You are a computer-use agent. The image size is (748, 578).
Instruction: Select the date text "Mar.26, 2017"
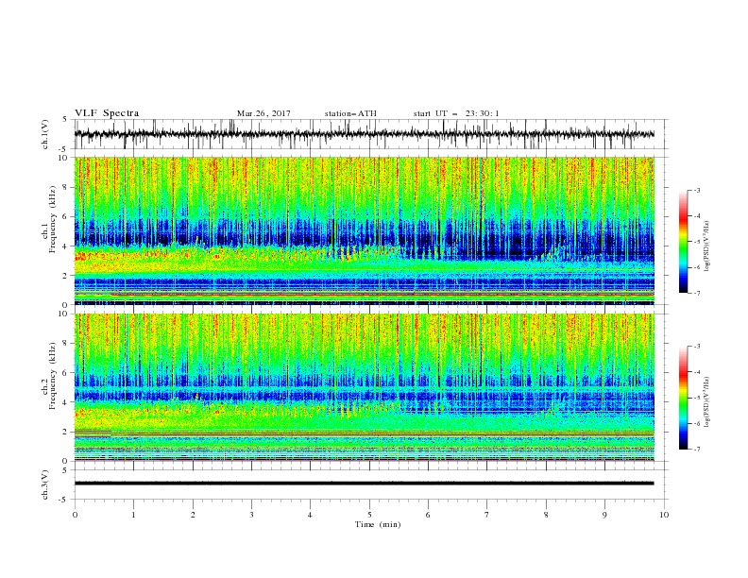pyautogui.click(x=263, y=113)
